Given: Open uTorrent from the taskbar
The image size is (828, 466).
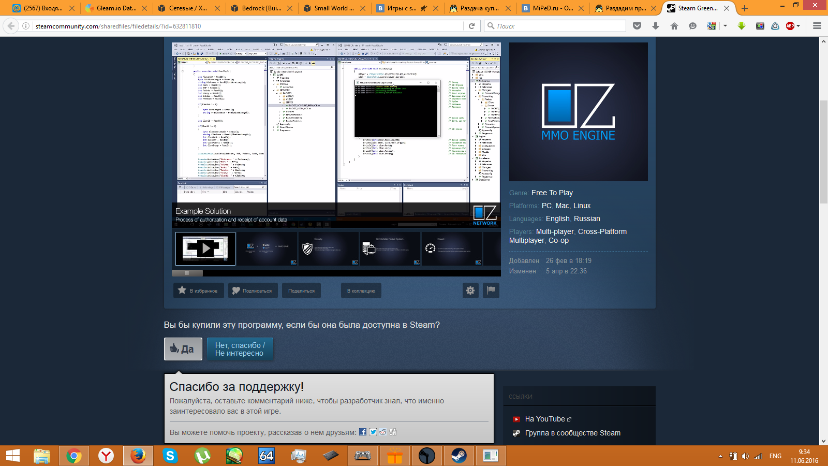Looking at the screenshot, I should [x=202, y=456].
